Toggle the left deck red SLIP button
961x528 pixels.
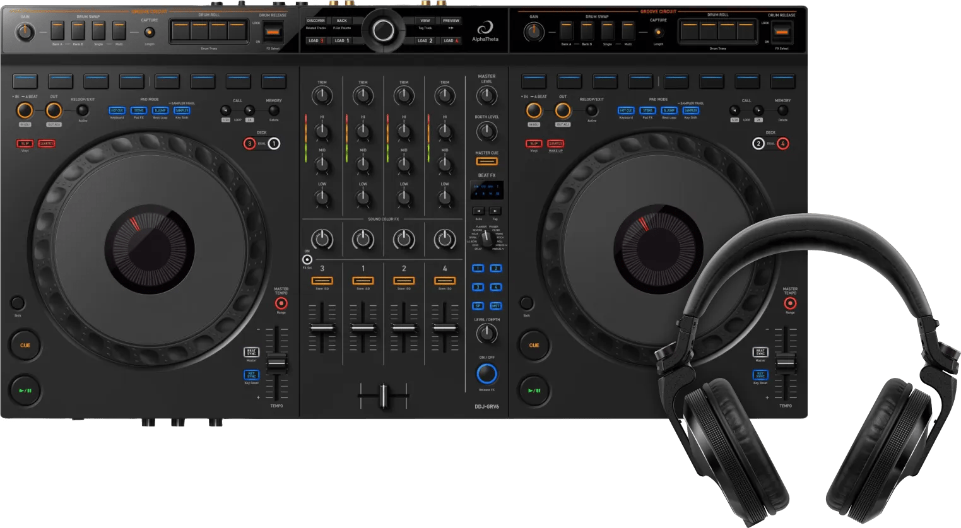click(x=25, y=144)
